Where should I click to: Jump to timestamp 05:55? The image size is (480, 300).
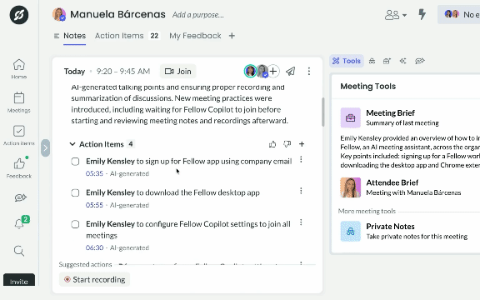[x=94, y=205]
